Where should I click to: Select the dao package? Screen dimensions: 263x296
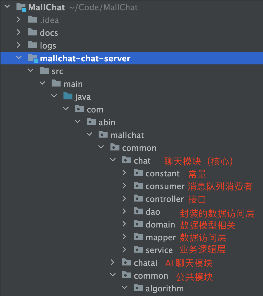click(x=153, y=212)
